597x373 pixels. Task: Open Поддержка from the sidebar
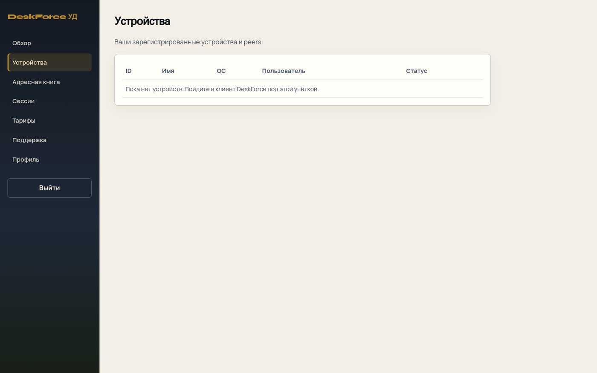coord(49,140)
